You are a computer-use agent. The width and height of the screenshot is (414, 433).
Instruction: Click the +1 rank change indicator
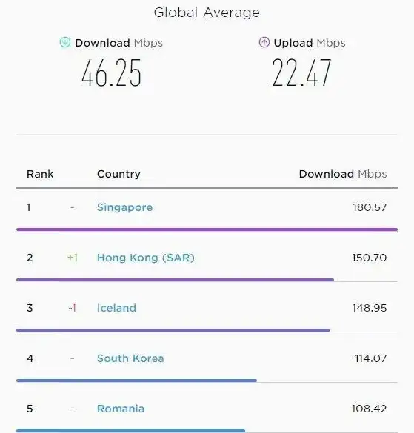[x=73, y=258]
